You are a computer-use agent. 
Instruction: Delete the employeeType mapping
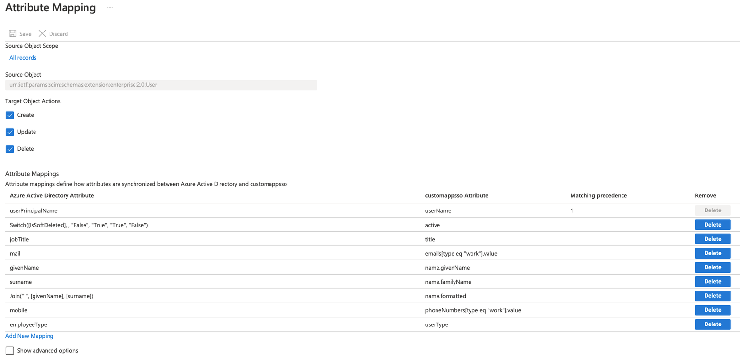712,324
